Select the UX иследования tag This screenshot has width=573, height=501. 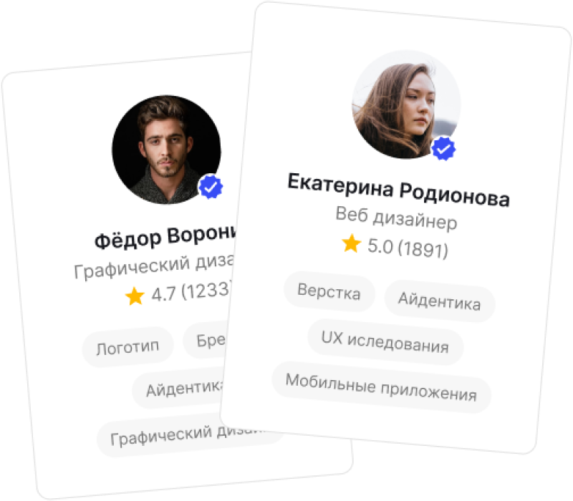[385, 342]
